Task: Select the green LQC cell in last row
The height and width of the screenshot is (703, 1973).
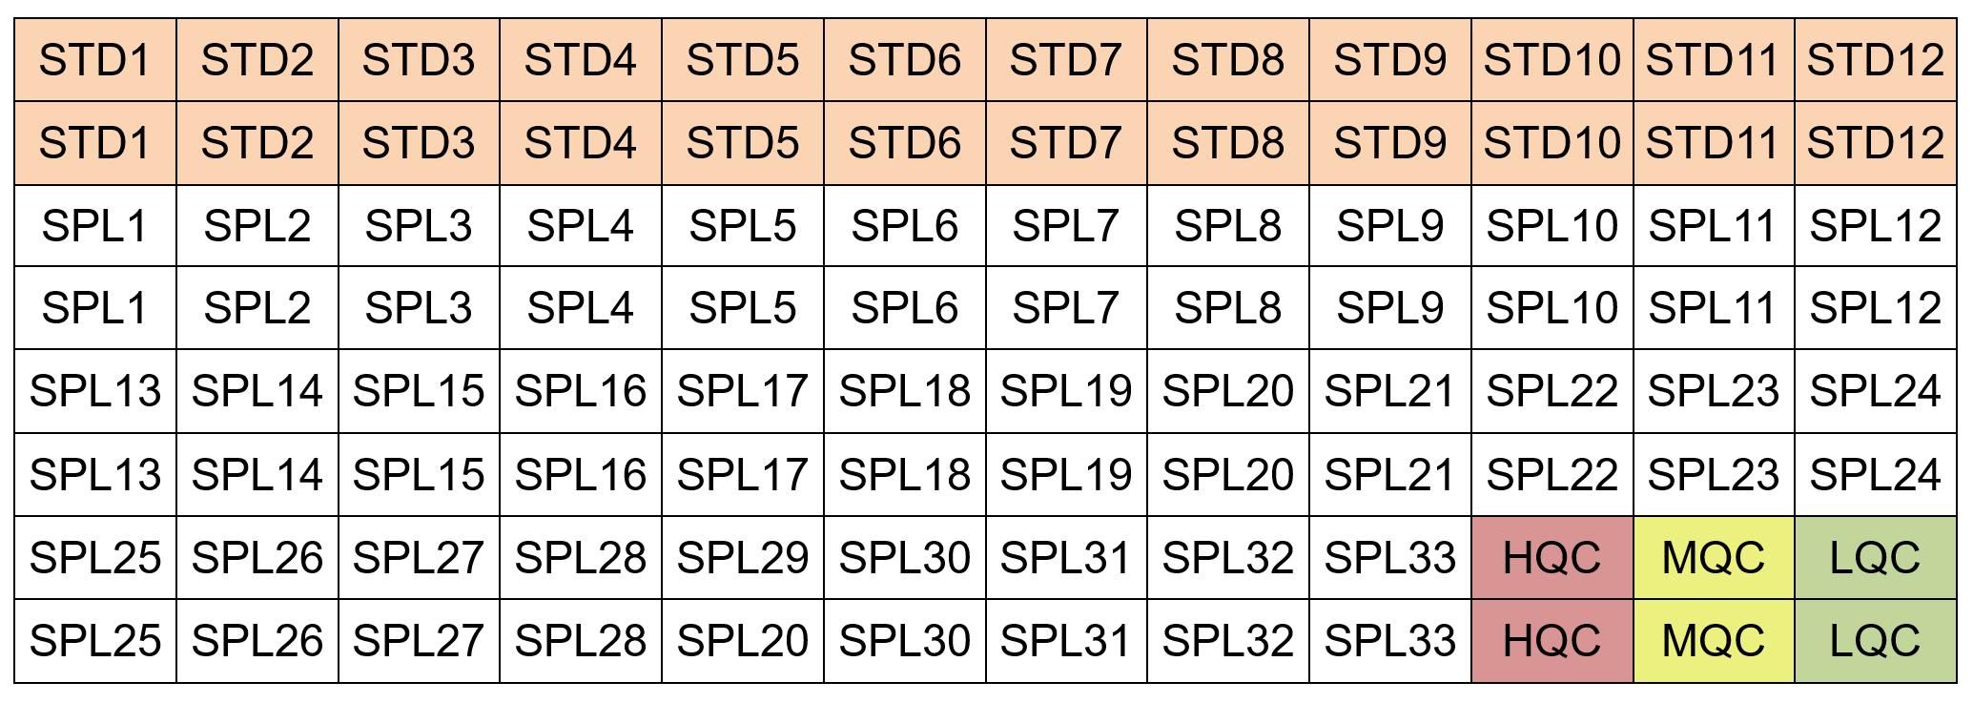Action: coord(1875,641)
